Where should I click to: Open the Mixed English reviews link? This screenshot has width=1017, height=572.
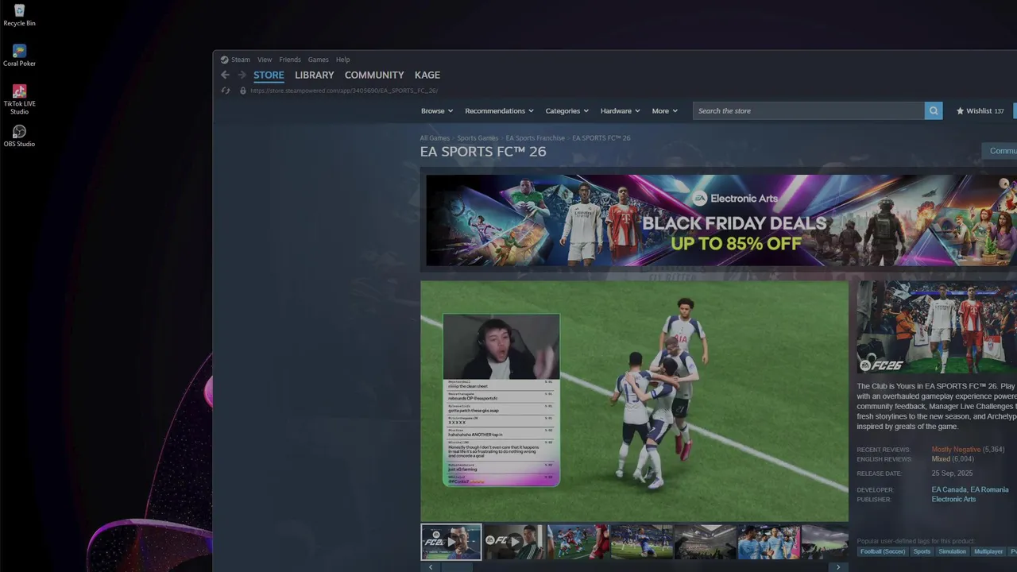941,459
